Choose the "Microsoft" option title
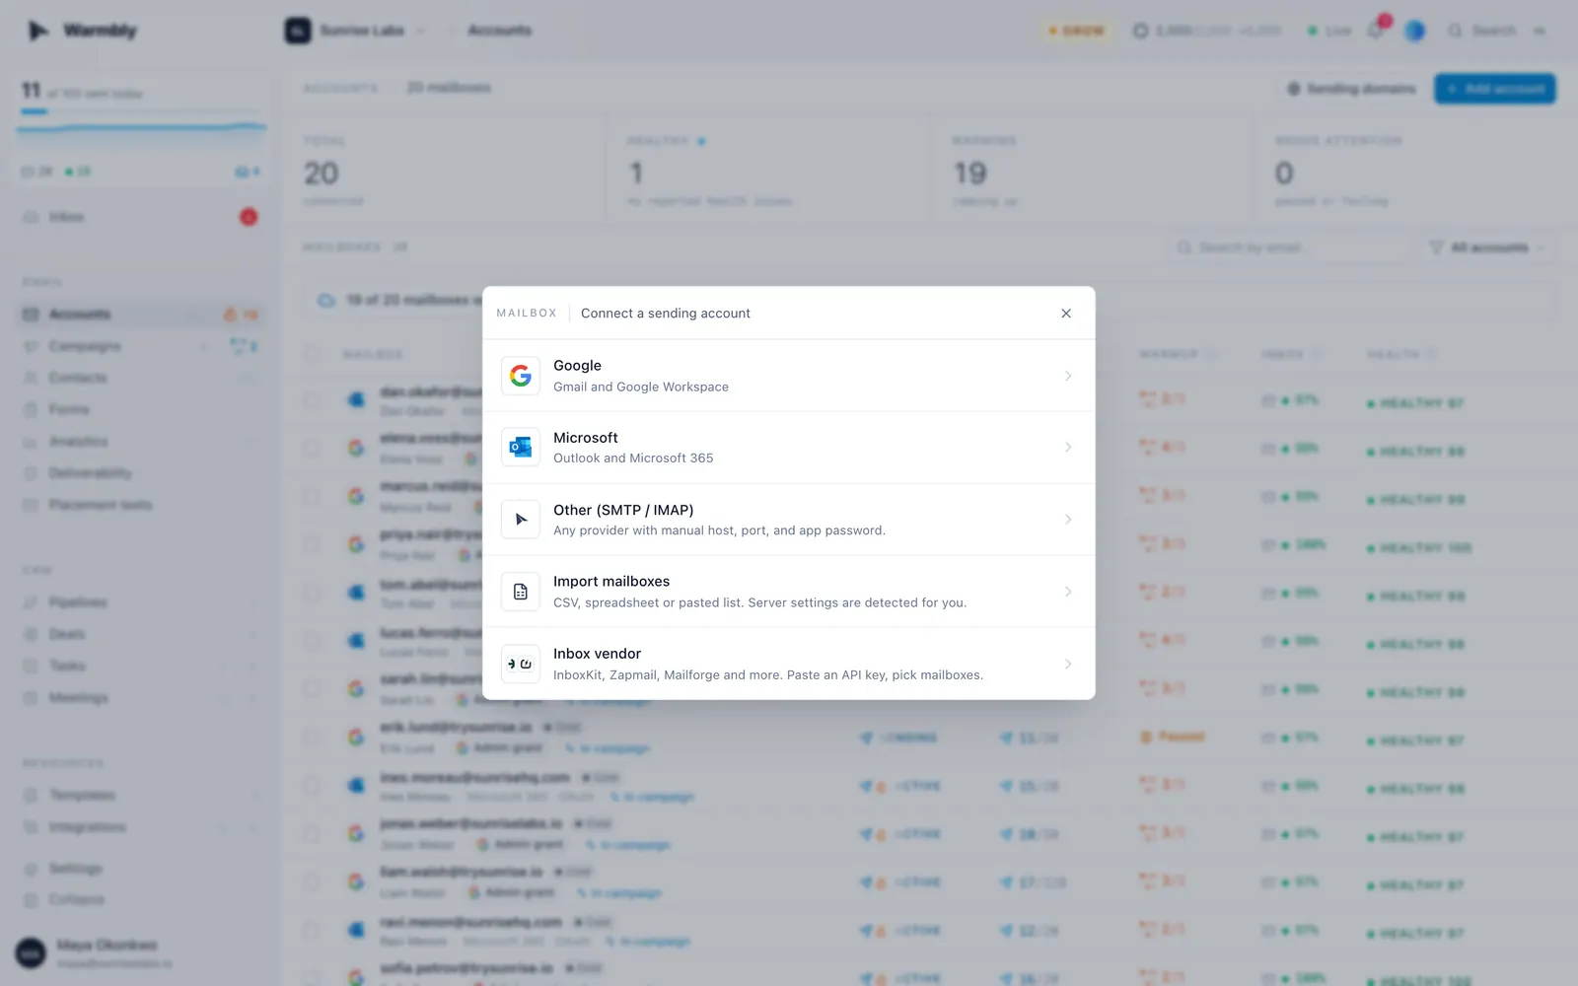 [x=586, y=438]
